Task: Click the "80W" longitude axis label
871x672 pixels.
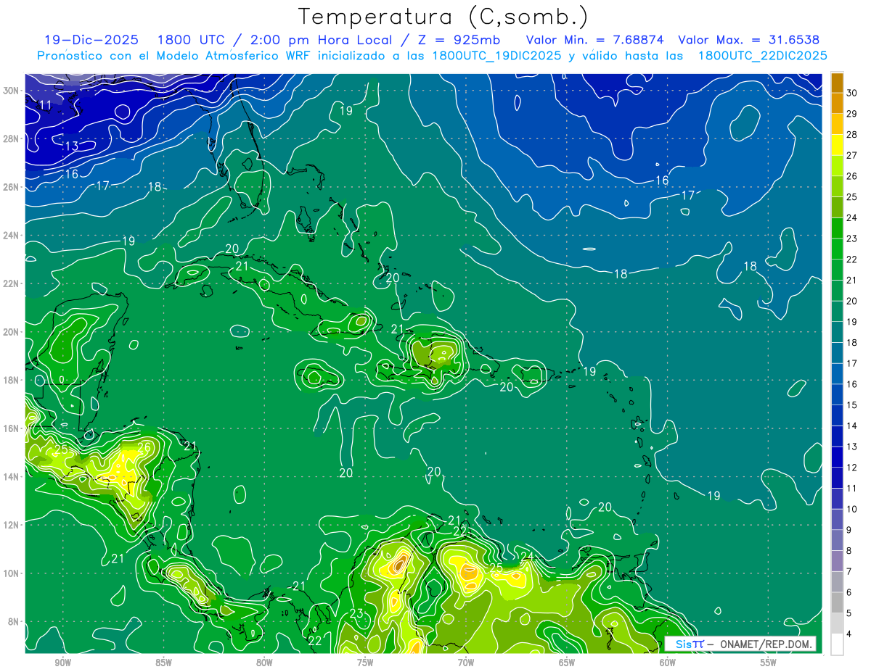Action: click(264, 663)
